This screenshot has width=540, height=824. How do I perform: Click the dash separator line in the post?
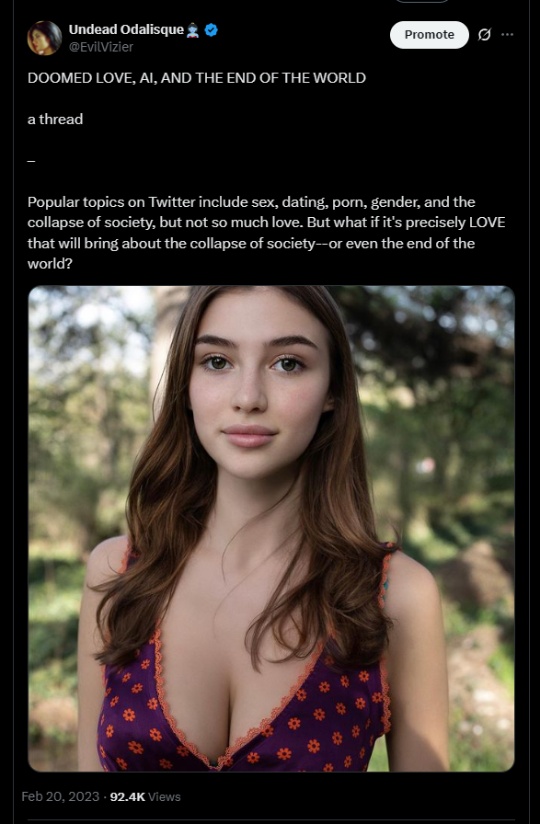click(x=31, y=161)
